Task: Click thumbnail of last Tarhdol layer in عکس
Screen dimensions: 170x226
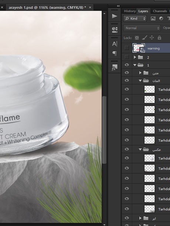Action: pyautogui.click(x=149, y=209)
